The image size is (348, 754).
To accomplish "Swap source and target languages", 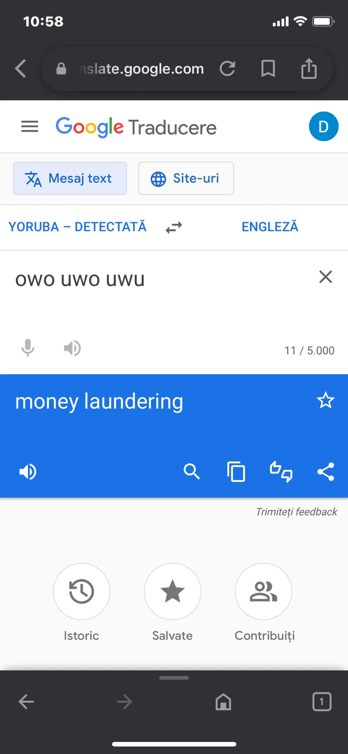I will point(174,227).
